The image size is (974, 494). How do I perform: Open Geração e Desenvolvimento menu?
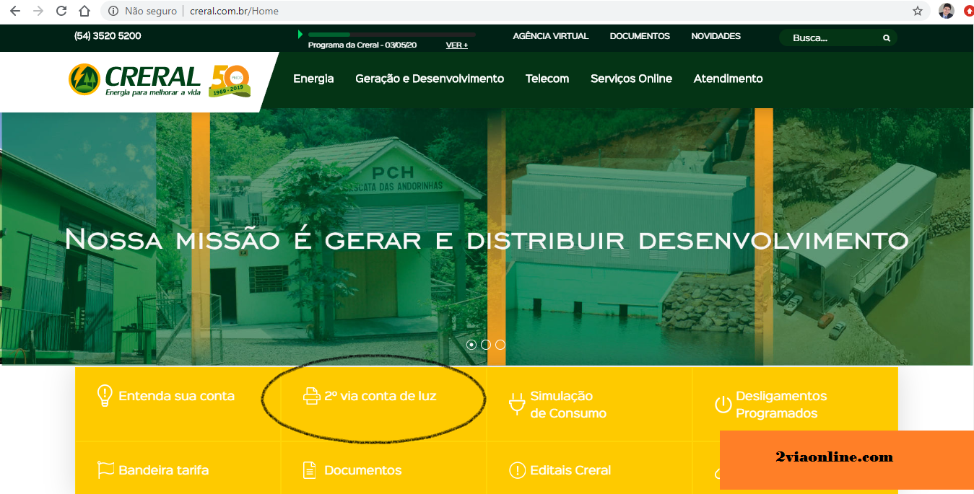[x=430, y=79]
